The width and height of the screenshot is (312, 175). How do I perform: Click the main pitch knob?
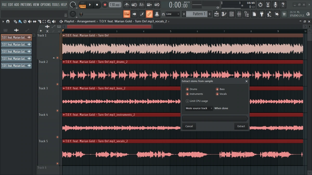[73, 14]
